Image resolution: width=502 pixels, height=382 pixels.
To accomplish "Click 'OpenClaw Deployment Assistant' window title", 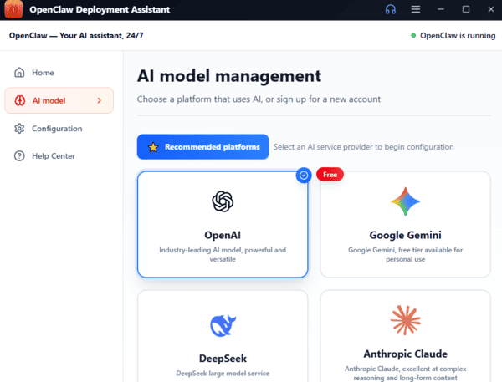I will [100, 9].
